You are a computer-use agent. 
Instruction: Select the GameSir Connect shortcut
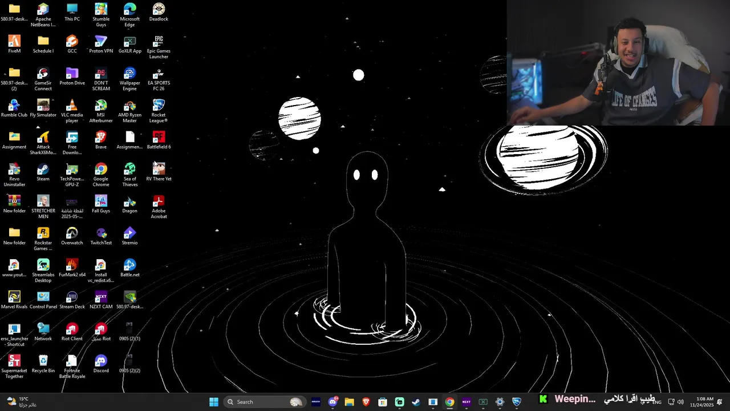[x=43, y=79]
